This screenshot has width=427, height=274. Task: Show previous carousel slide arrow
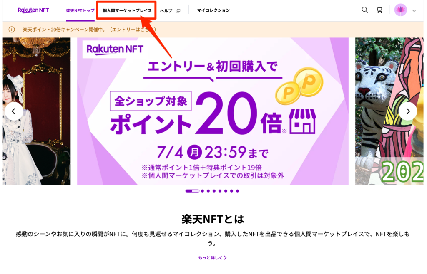tap(14, 111)
